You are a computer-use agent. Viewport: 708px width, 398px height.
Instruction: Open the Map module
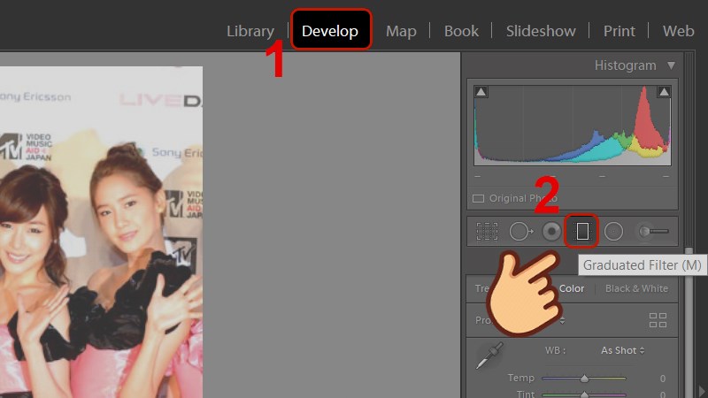(x=401, y=31)
